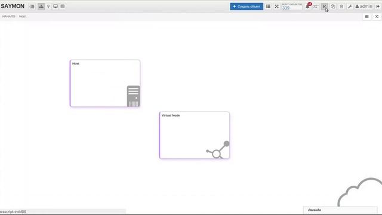Image resolution: width=382 pixels, height=215 pixels.
Task: Switch canvas to grid layout icon below toolbar
Action: click(367, 17)
